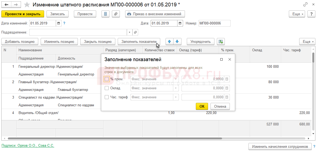Image resolution: width=317 pixels, height=152 pixels.
Task: Open calculator for % прем. value field
Action: click(227, 79)
